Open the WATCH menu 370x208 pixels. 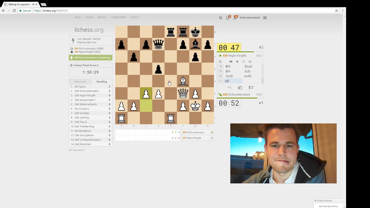tap(102, 17)
